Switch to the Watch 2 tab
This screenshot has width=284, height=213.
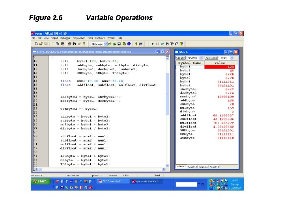click(x=192, y=167)
